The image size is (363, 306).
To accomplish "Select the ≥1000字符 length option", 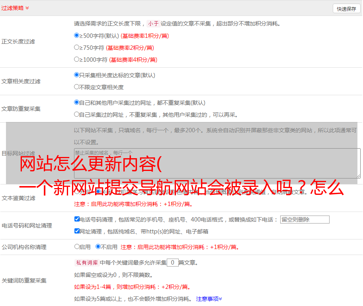I will click(77, 59).
